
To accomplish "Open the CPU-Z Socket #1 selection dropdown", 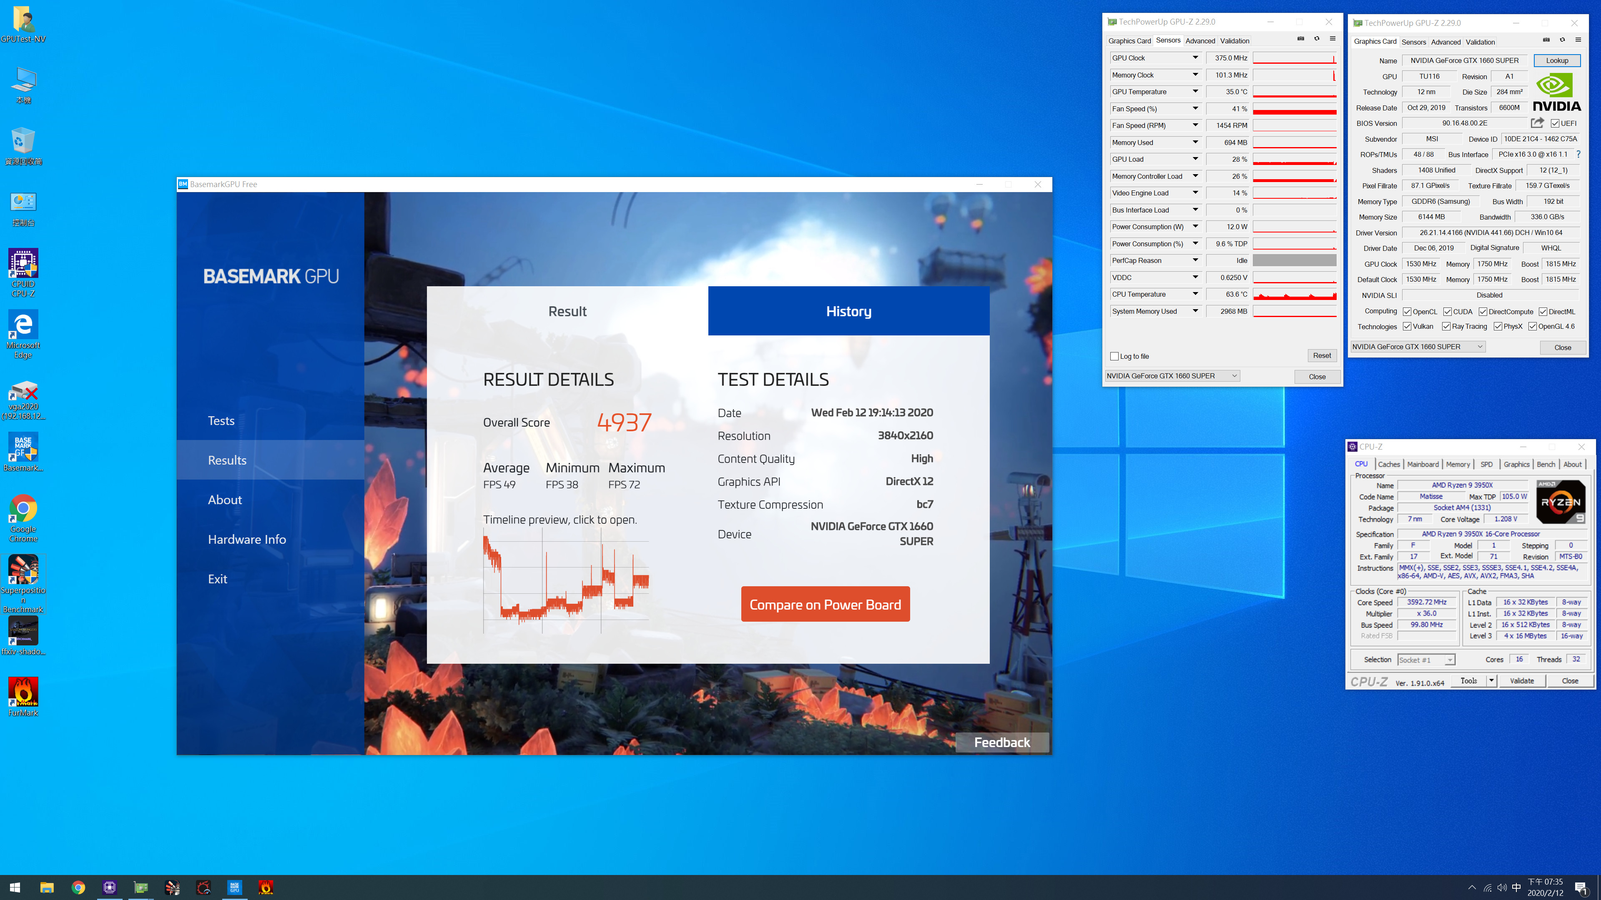I will click(1426, 660).
